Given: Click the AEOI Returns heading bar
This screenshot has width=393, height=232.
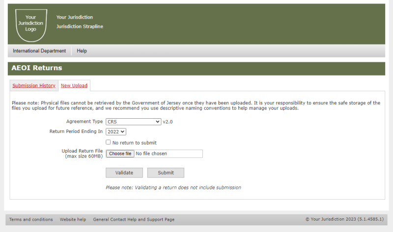Looking at the screenshot, I should pos(196,69).
